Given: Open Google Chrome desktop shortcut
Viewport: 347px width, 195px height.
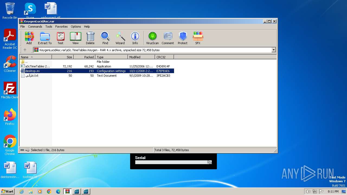Looking at the screenshot, I should (10, 145).
